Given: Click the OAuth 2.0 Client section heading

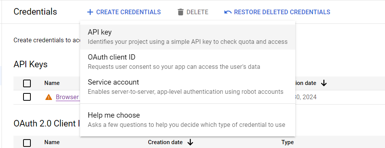Looking at the screenshot, I should coord(47,123).
